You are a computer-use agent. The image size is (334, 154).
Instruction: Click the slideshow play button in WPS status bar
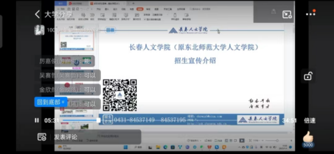[x=242, y=140]
